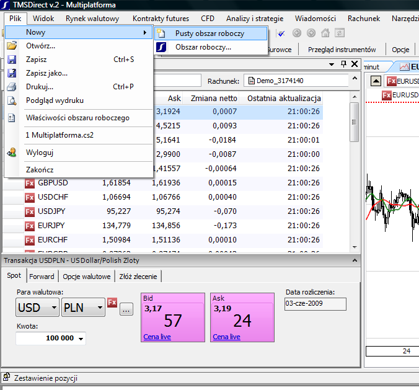Sort by Zmiana netto column header
419x390 pixels.
tap(214, 99)
